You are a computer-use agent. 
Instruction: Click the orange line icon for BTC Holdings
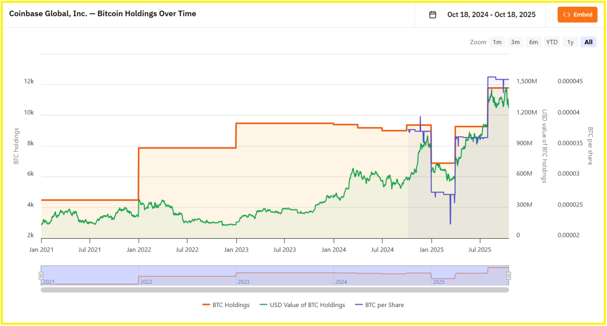point(206,305)
